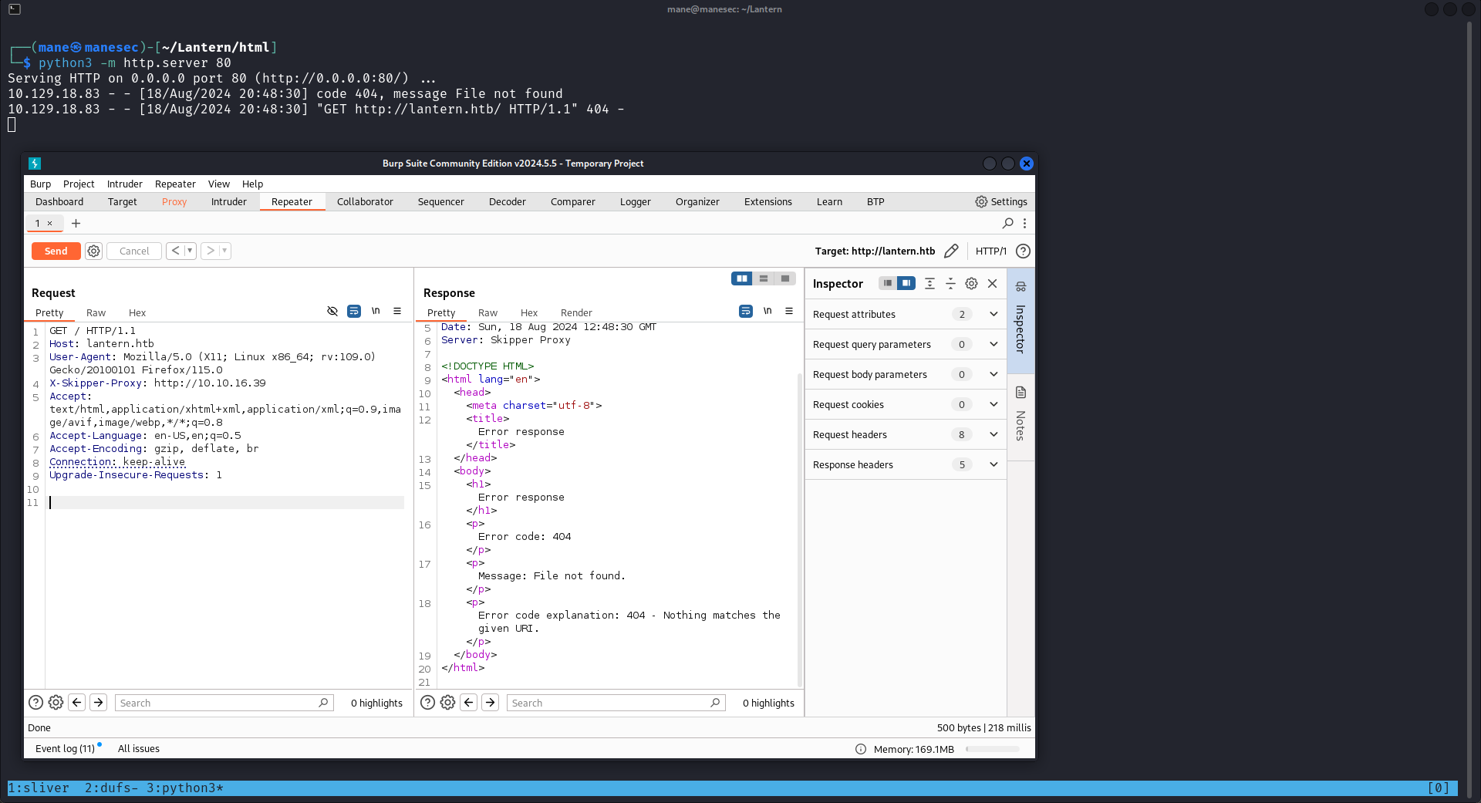Viewport: 1481px width, 803px height.
Task: Open Inspector settings gear
Action: (x=971, y=284)
